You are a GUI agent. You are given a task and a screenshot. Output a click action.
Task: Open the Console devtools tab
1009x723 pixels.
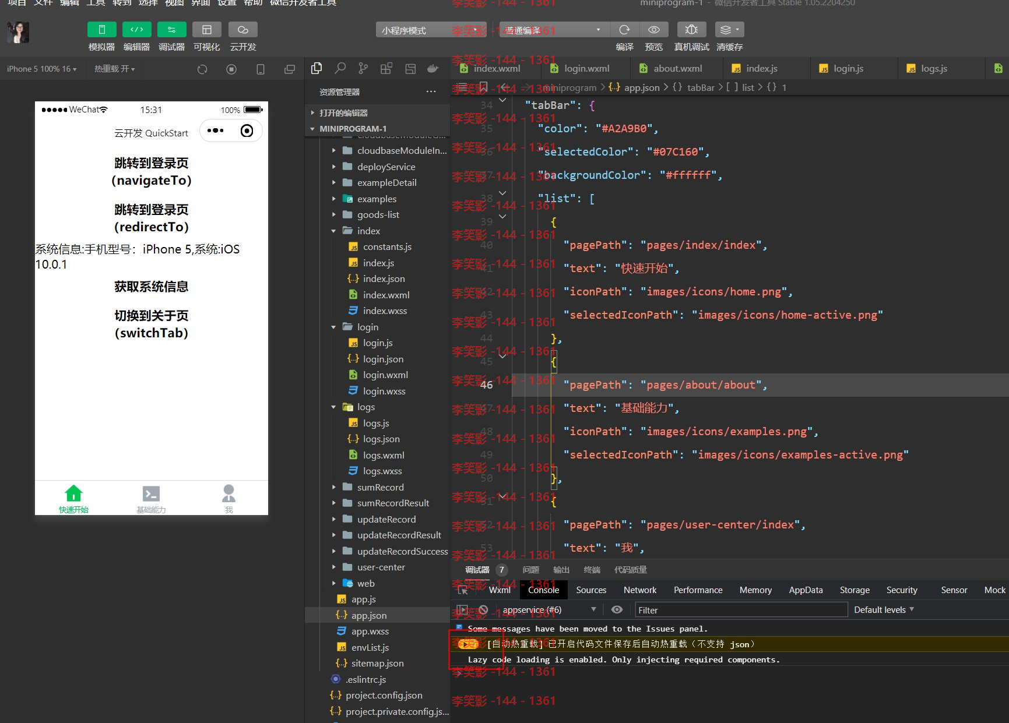[x=543, y=590]
